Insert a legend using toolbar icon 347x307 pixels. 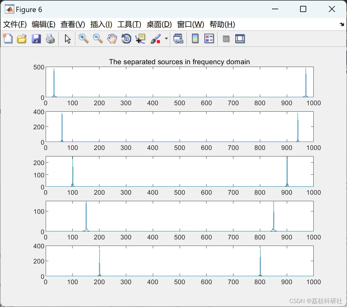click(209, 39)
